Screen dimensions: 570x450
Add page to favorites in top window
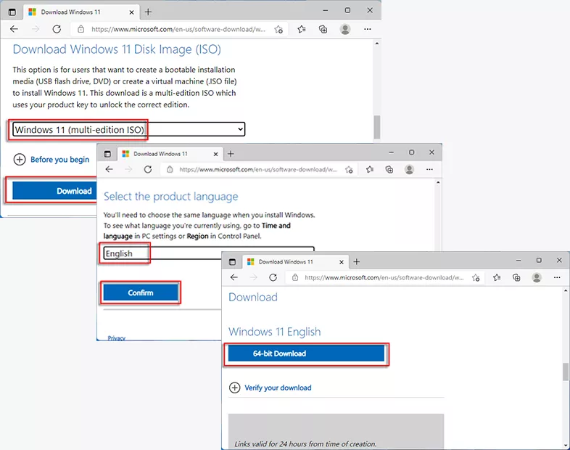click(278, 29)
